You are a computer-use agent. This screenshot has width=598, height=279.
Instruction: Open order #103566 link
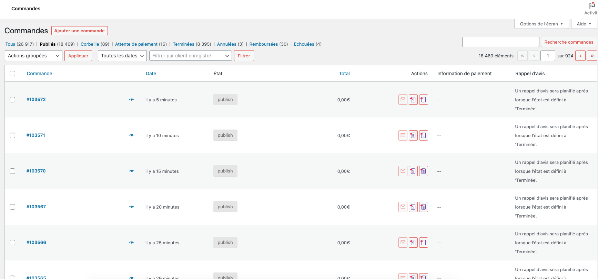pos(36,242)
